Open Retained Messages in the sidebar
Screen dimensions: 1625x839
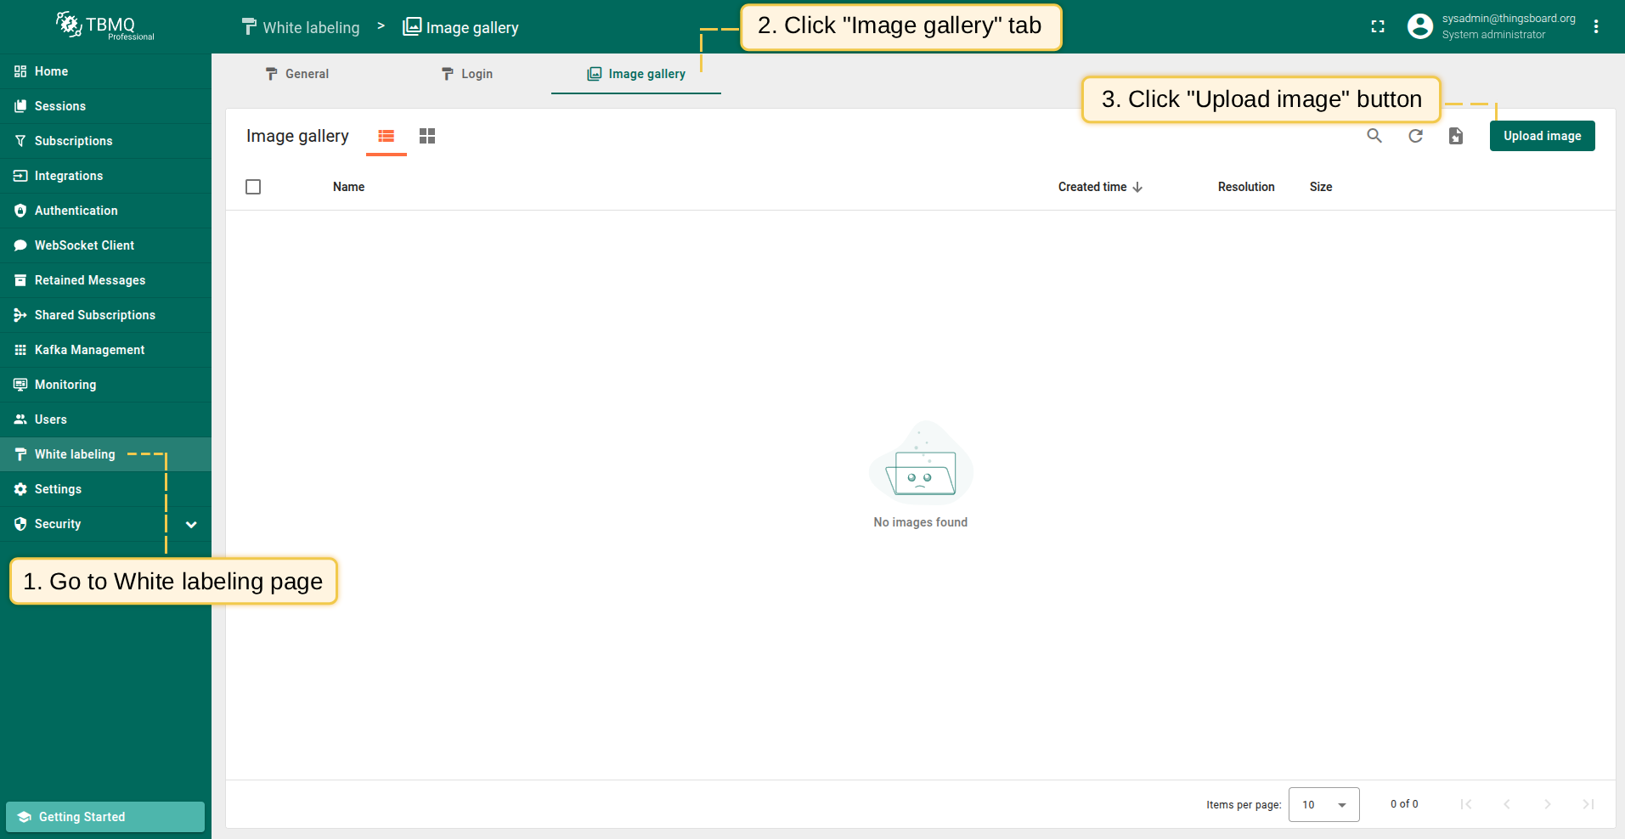click(x=89, y=280)
